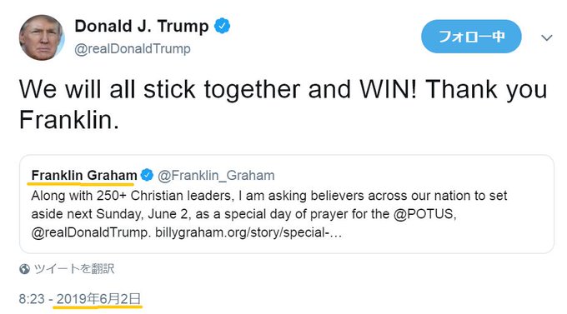This screenshot has height=314, width=567.
Task: Click the main tweet text 'We will all stick together'
Action: pos(160,89)
